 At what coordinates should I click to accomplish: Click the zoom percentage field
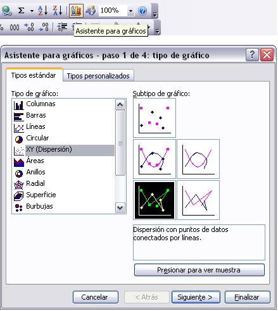(x=113, y=11)
